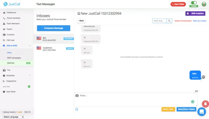Viewport: 209px width, 119px height.
Task: Open the blue chat support bubble
Action: pyautogui.click(x=202, y=112)
